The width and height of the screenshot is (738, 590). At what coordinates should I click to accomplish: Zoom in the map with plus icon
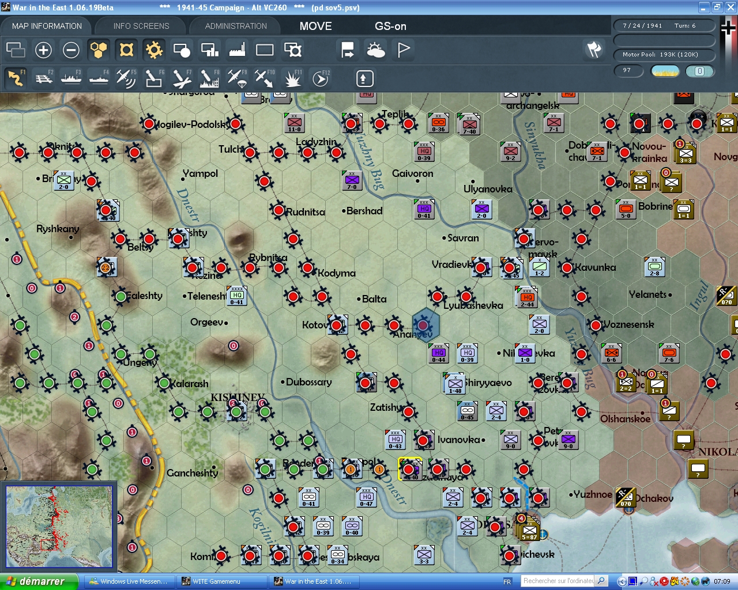(x=43, y=50)
